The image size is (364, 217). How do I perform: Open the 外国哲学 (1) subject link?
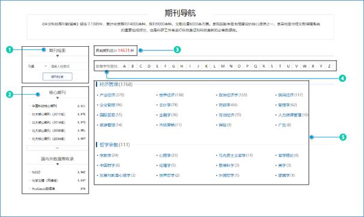pyautogui.click(x=229, y=175)
